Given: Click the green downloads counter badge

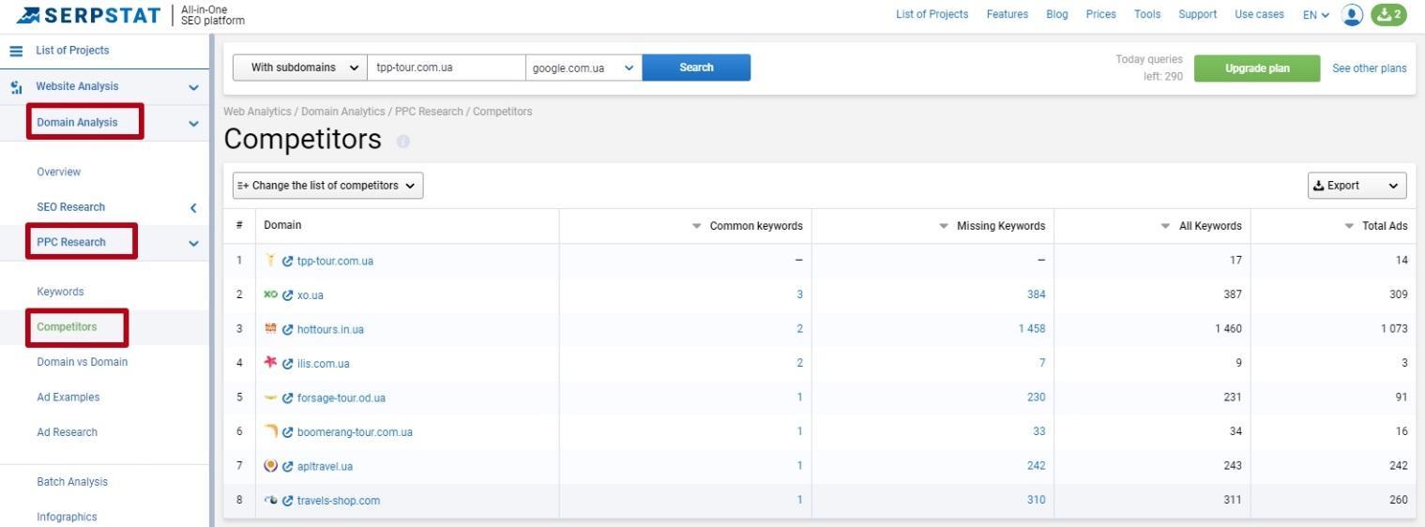Looking at the screenshot, I should pyautogui.click(x=1388, y=15).
